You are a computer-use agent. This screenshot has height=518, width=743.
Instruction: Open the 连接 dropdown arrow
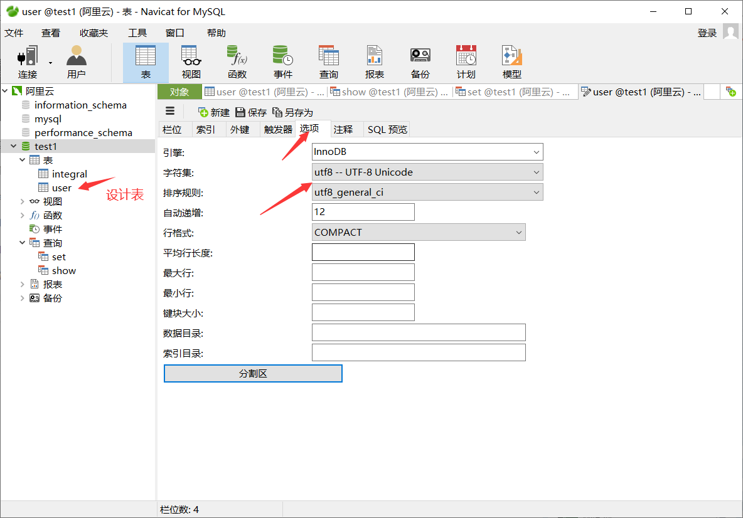[x=50, y=63]
